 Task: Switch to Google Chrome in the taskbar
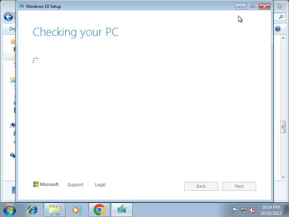pyautogui.click(x=99, y=210)
